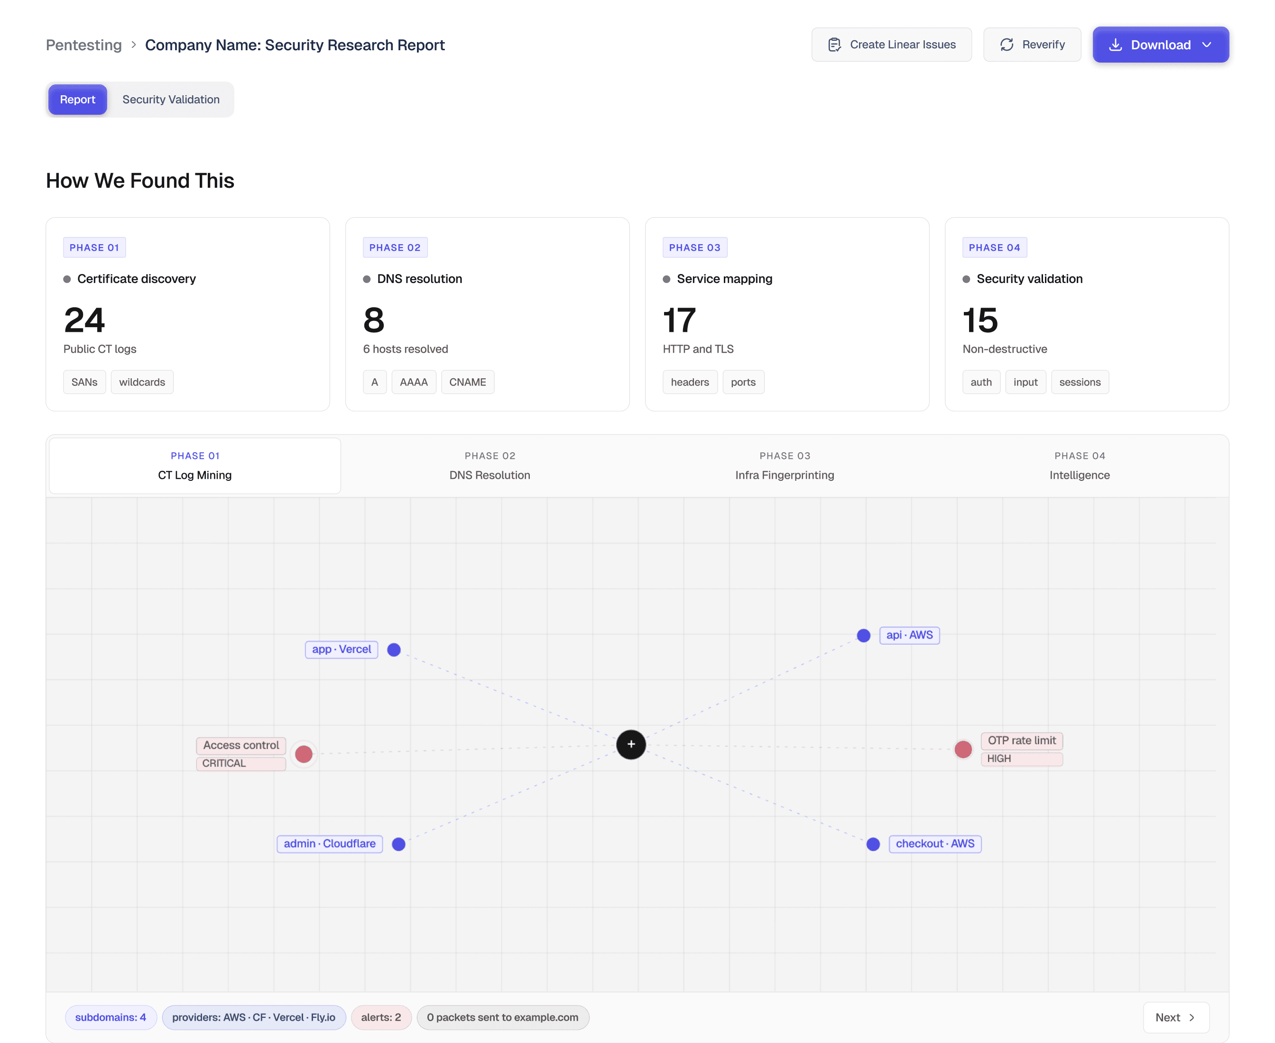
Task: Click the blue node next to api · AWS
Action: pos(863,636)
